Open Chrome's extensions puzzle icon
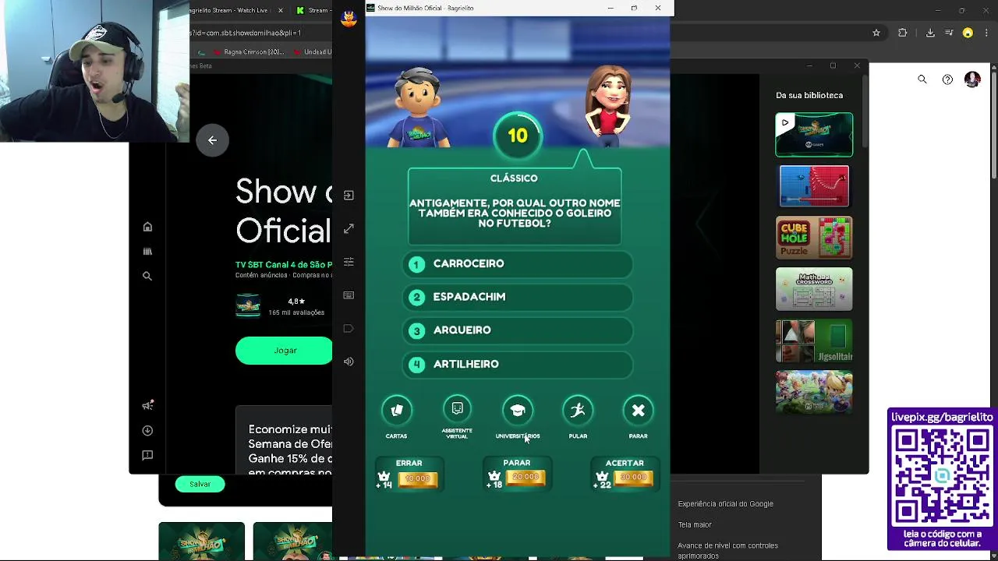This screenshot has height=561, width=998. [903, 33]
